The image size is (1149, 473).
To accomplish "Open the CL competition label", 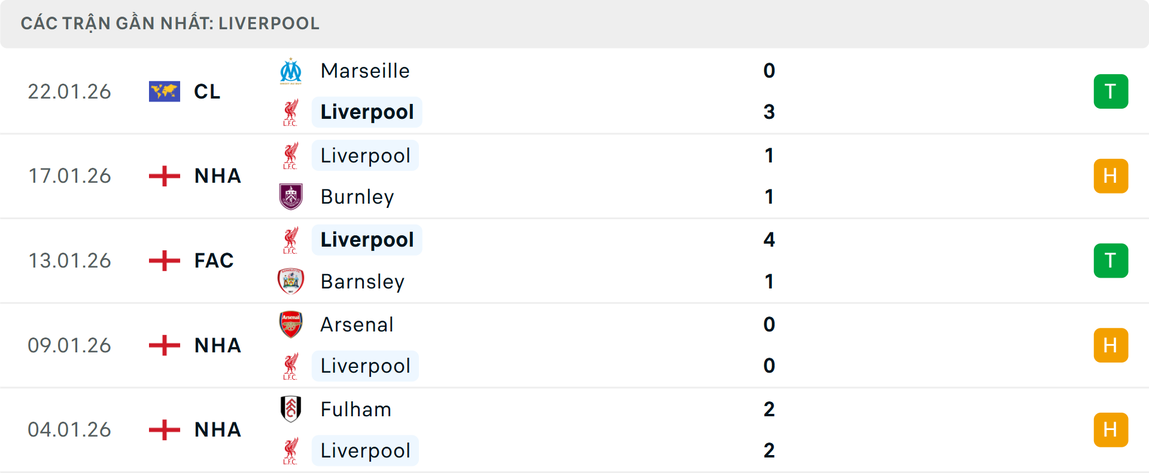I will point(206,91).
